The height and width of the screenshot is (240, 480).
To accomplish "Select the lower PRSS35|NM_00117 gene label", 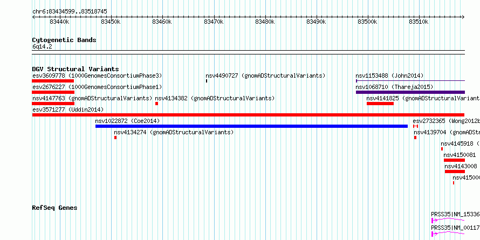I will [455, 228].
